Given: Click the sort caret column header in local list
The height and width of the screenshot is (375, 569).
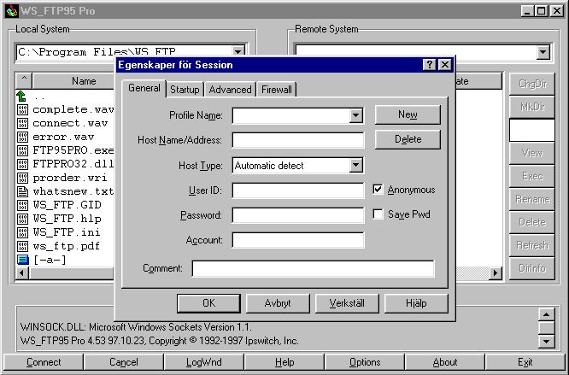Looking at the screenshot, I should tap(24, 81).
